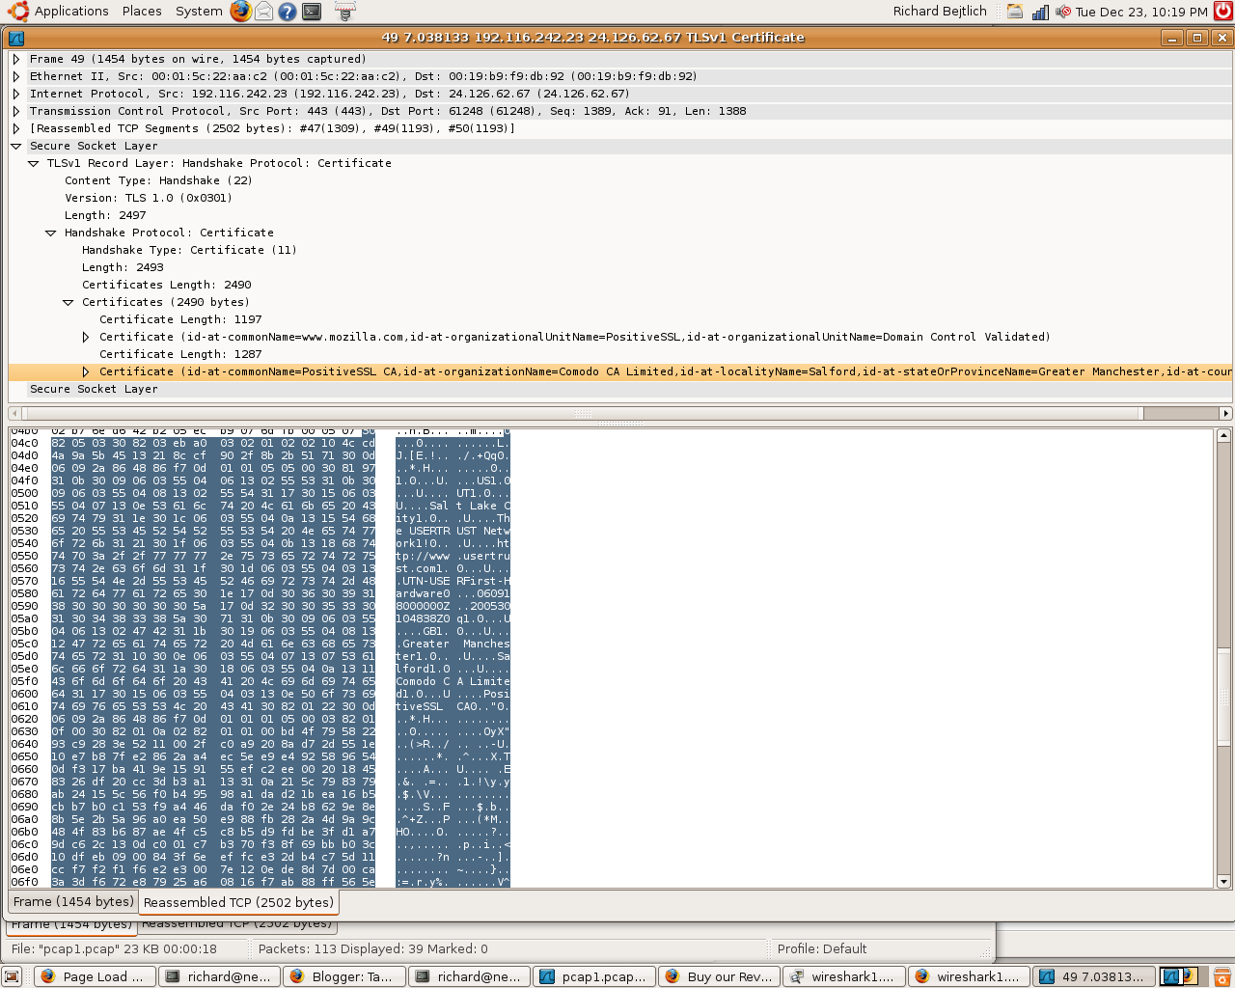Expand the Ethernet II row

16,76
